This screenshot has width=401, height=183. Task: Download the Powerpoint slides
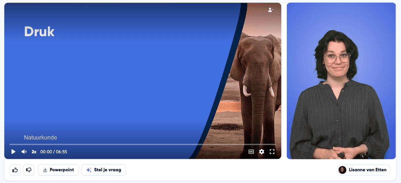point(58,170)
